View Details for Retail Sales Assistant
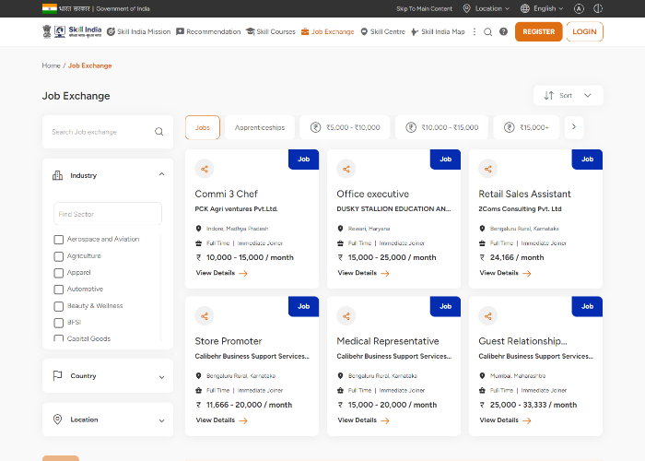 505,273
